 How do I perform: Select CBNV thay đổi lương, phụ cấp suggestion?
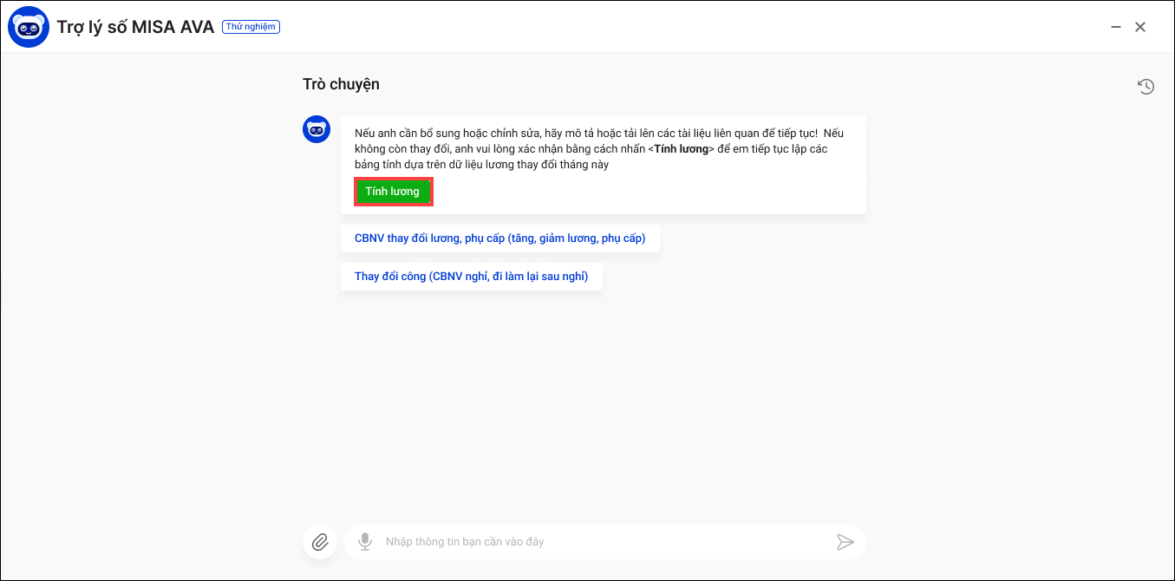(x=499, y=238)
